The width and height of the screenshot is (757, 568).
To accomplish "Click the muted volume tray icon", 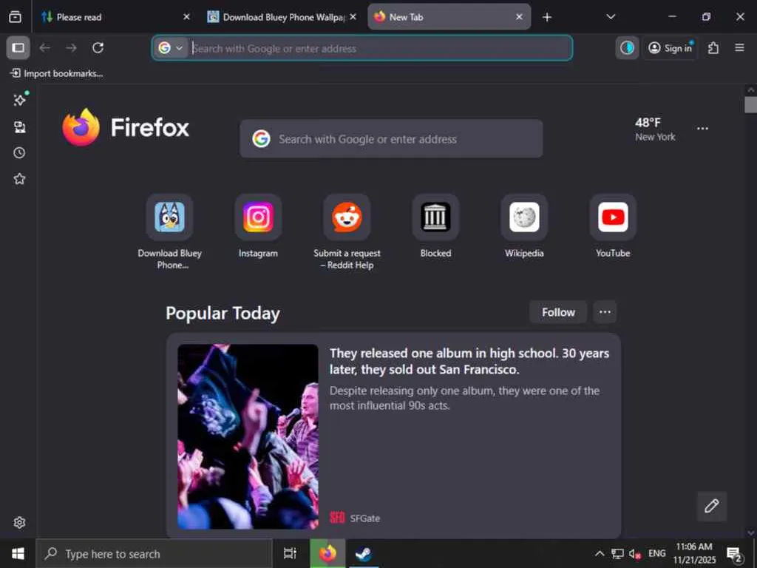I will tap(635, 554).
